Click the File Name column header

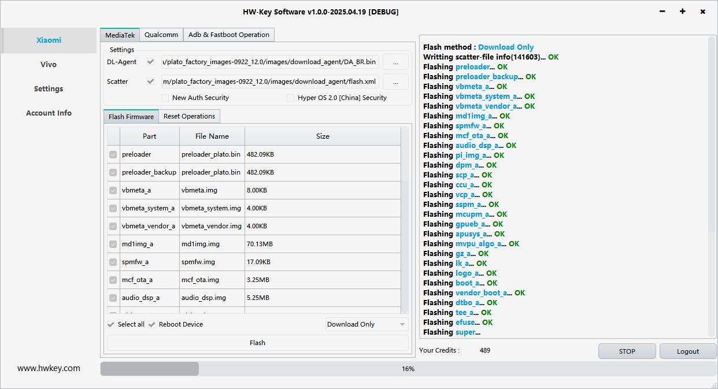(x=212, y=136)
